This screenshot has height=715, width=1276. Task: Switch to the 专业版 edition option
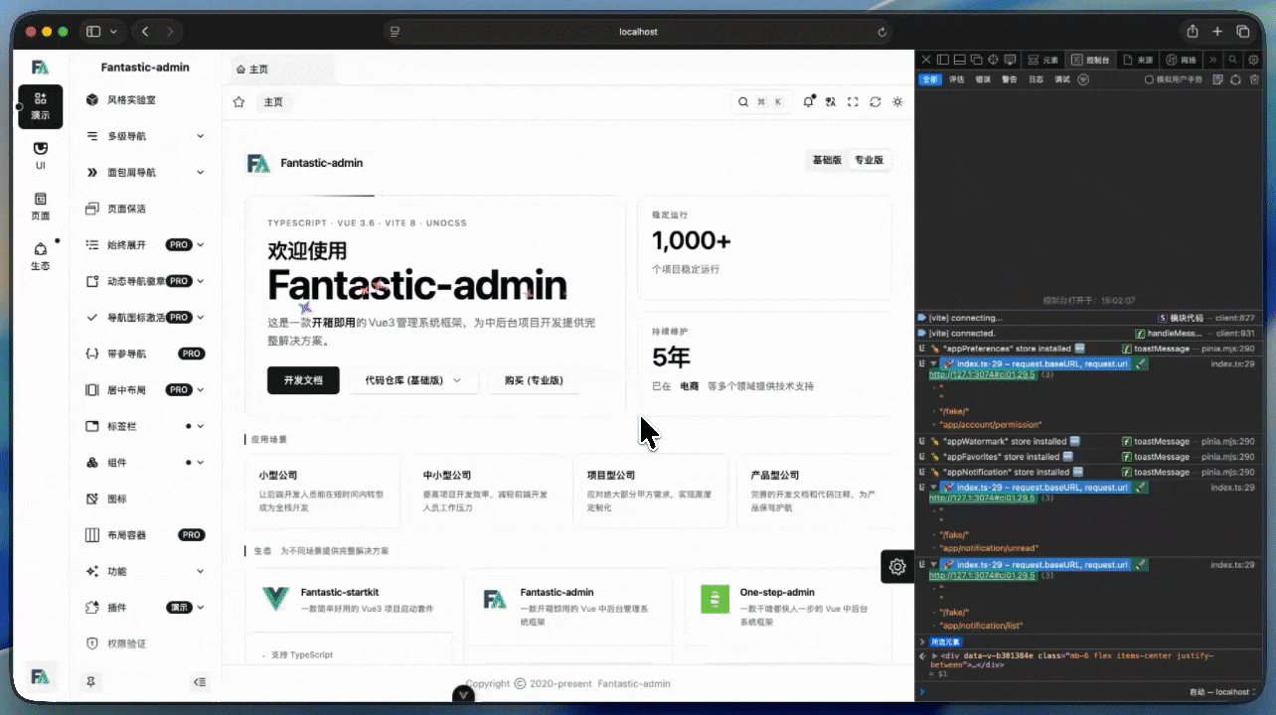[869, 160]
